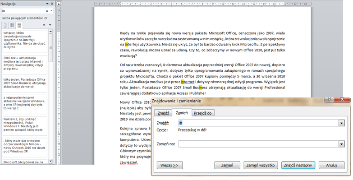This screenshot has height=180, width=353.
Task: Click the "Liczba pasujących elementów: 27" label
Action: pos(24,18)
